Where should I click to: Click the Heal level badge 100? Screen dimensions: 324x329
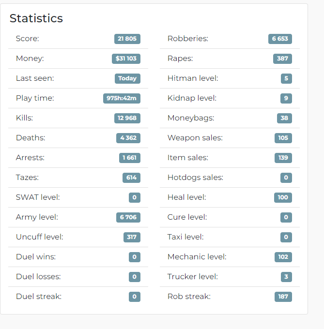point(283,197)
